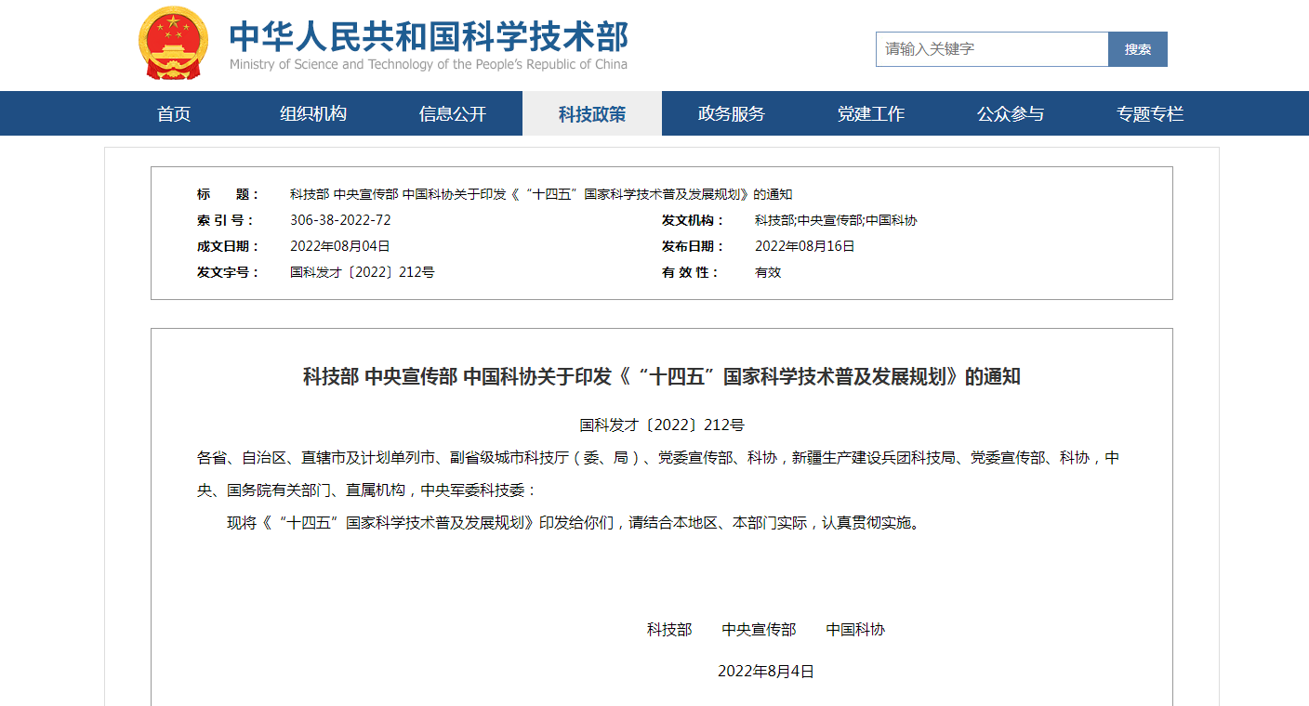1309x706 pixels.
Task: Click the 有效性 label
Action: pyautogui.click(x=690, y=272)
